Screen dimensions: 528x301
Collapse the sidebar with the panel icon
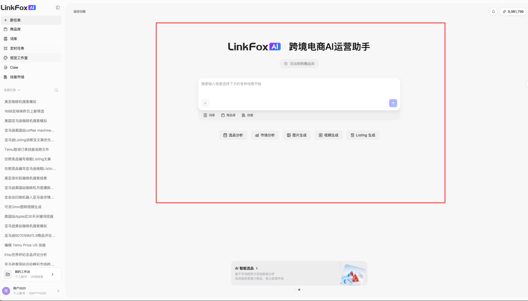(58, 8)
